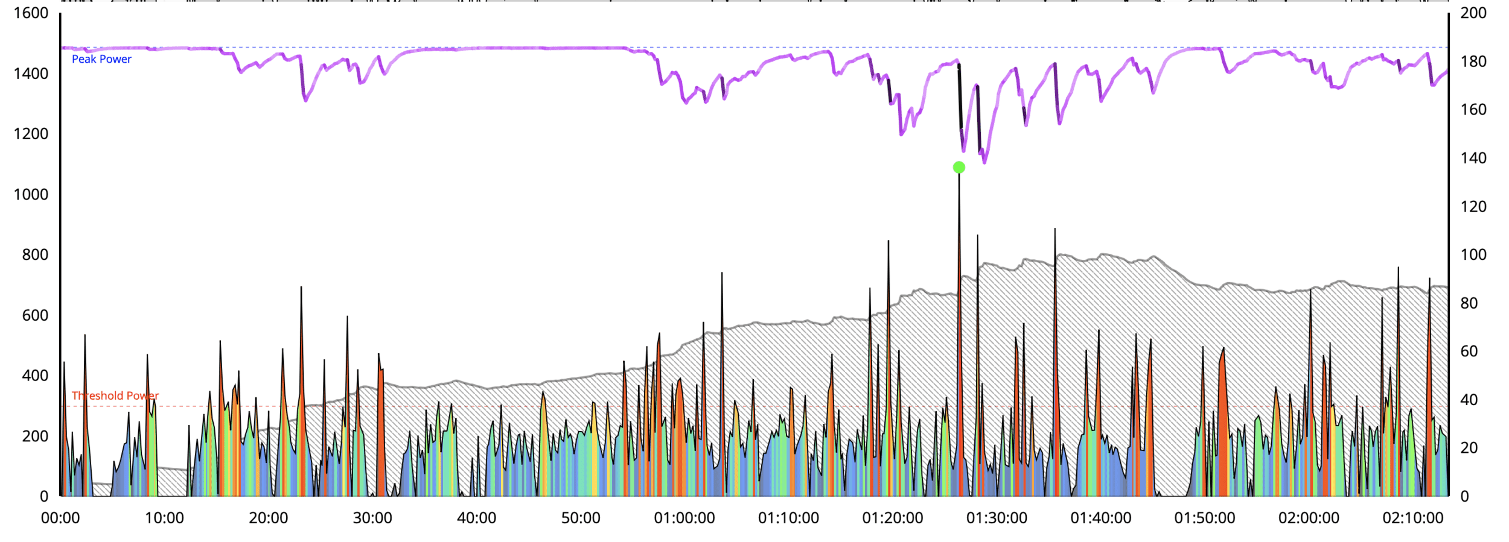This screenshot has height=542, width=1509.
Task: Click the 60 value on right axis
Action: point(1469,351)
